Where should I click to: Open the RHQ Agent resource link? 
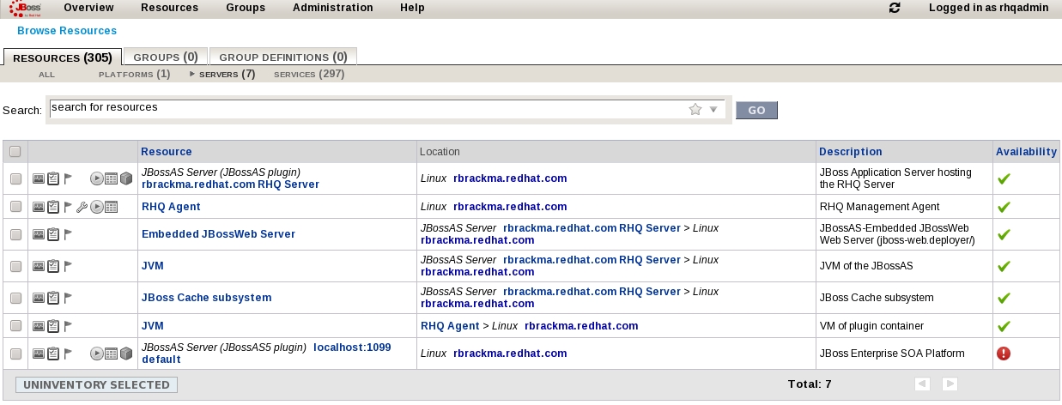[171, 207]
